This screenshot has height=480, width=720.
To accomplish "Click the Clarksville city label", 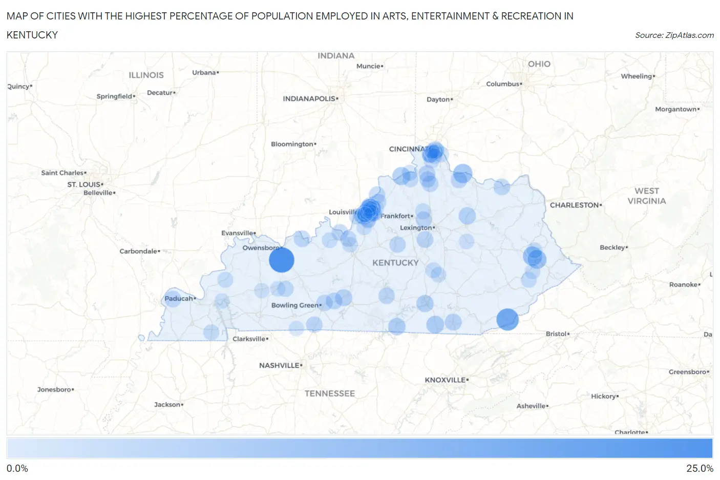I will (249, 339).
